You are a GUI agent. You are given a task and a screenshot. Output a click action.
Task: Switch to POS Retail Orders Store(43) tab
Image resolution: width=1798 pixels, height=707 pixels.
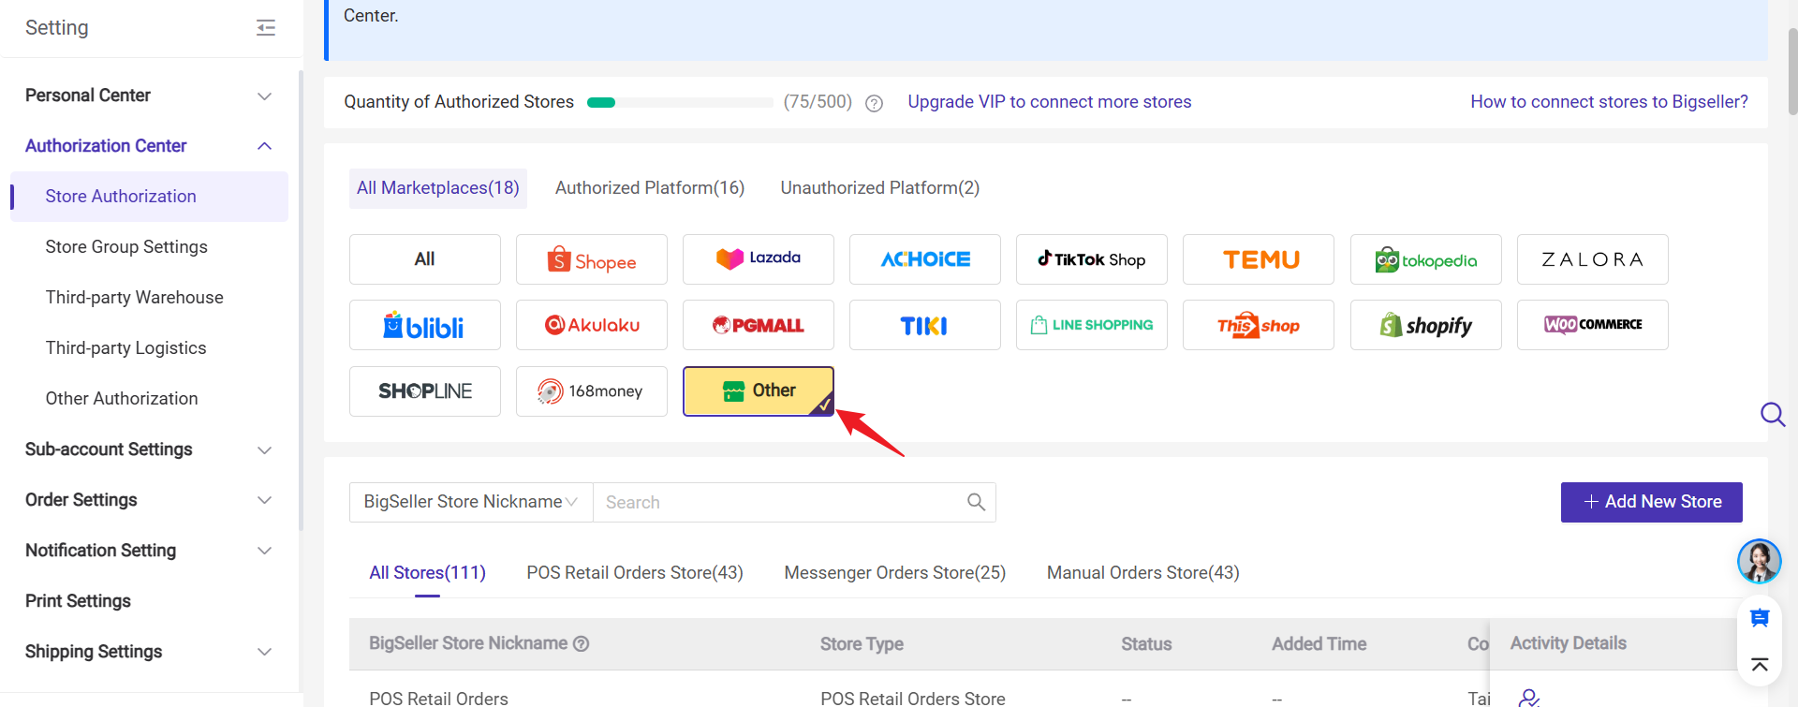point(635,573)
